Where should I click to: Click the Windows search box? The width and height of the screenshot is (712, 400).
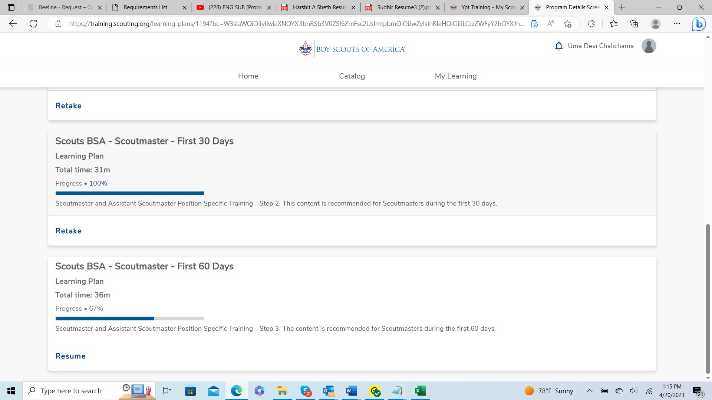(x=89, y=391)
